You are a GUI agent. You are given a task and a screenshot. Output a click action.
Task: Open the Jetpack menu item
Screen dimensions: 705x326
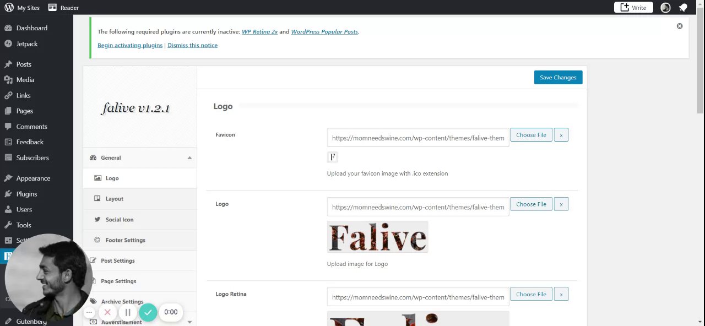click(36, 44)
